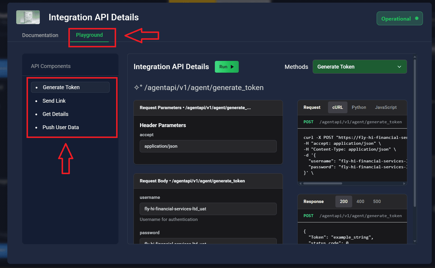Click the code scrollbar left arrow
The width and height of the screenshot is (435, 268).
301,183
